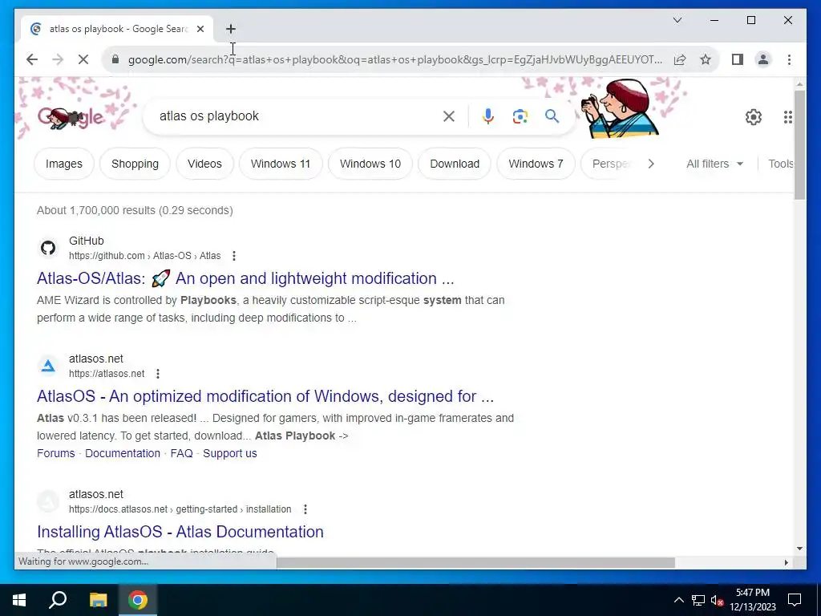The height and width of the screenshot is (616, 821).
Task: Click the horizontal scrollbar thumb
Action: (x=475, y=562)
